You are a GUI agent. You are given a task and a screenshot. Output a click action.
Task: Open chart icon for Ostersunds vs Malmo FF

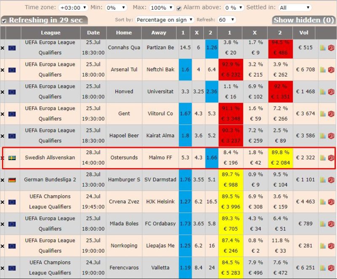323,158
